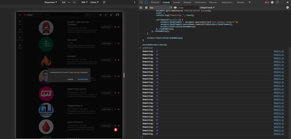Open Library in YouTube sidebar

click(x=20, y=46)
